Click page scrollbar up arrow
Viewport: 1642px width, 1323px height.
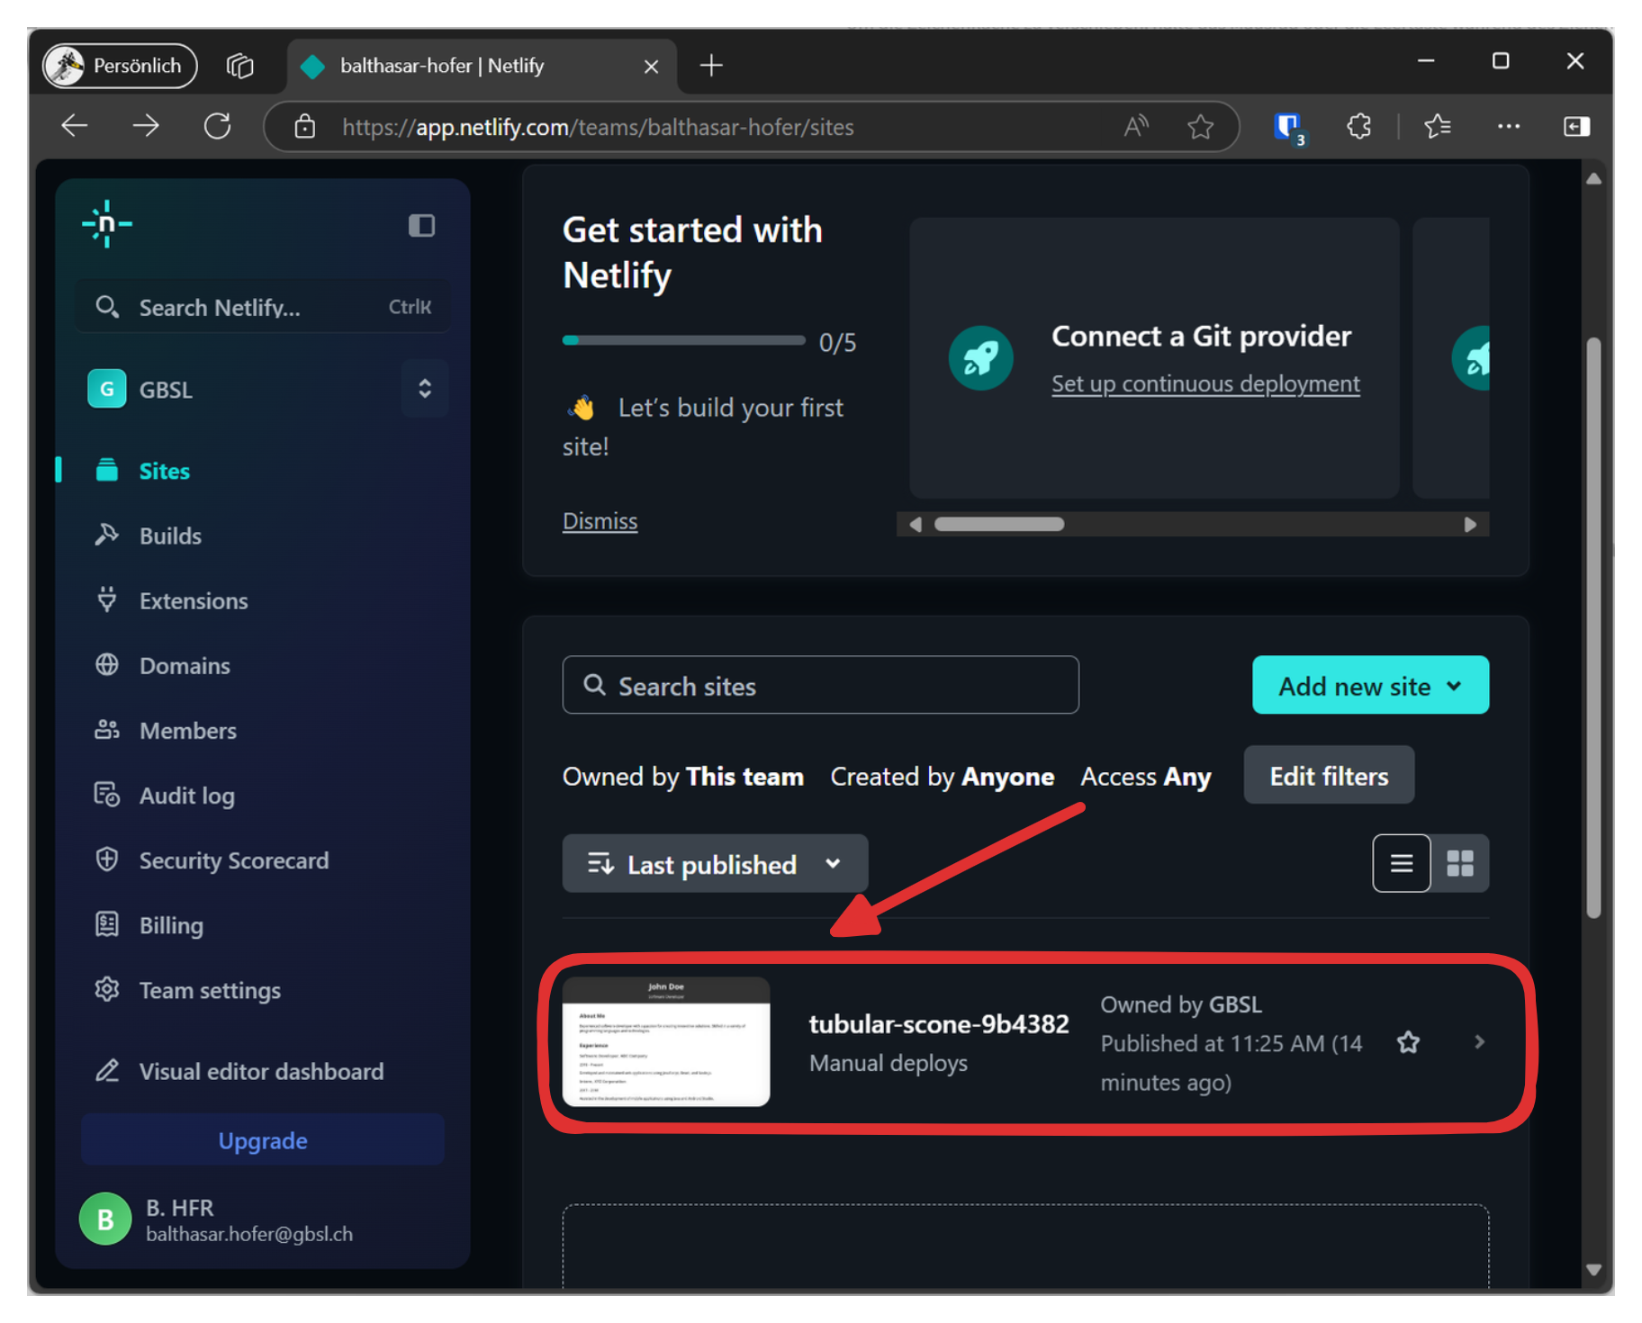pyautogui.click(x=1593, y=178)
